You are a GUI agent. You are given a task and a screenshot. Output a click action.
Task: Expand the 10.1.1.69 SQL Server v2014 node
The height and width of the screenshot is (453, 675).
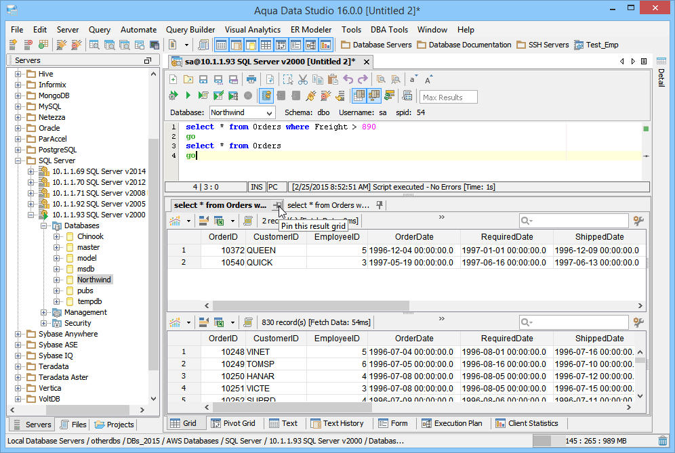pyautogui.click(x=31, y=171)
